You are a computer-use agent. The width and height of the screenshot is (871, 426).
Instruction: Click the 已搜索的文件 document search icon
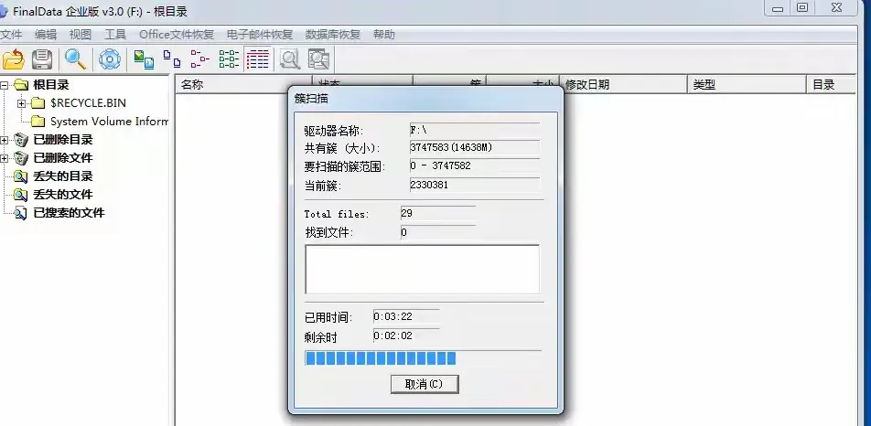(21, 213)
